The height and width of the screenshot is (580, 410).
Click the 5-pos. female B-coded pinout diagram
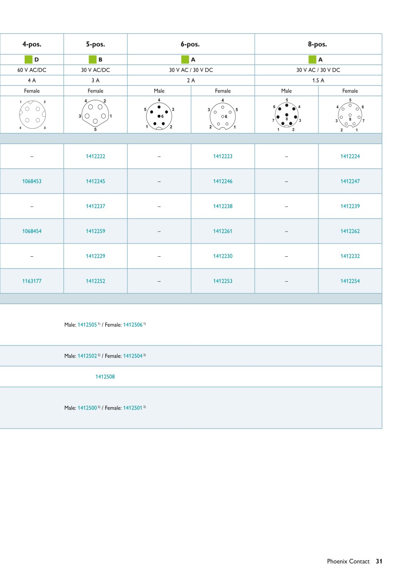pos(95,115)
